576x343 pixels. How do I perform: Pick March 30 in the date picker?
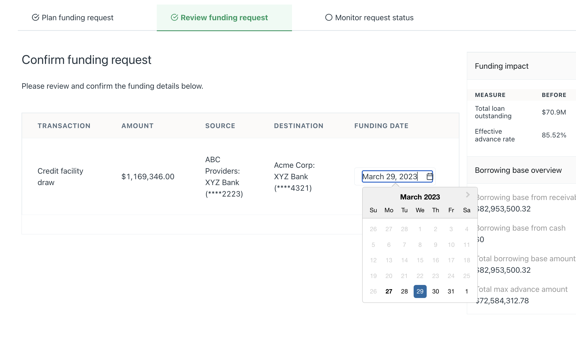coord(435,291)
